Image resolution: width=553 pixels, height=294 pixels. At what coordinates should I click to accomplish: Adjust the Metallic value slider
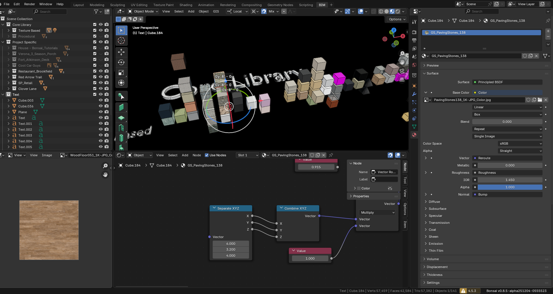coord(510,165)
